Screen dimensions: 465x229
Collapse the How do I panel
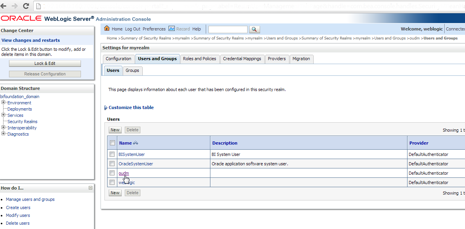(90, 188)
